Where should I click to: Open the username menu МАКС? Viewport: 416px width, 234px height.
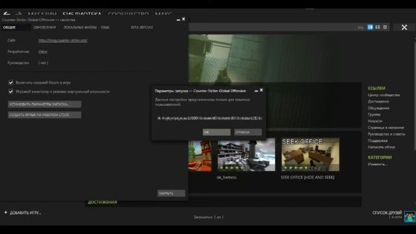click(163, 14)
